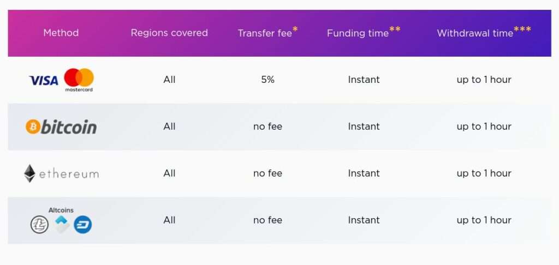The width and height of the screenshot is (559, 265).
Task: Click the Mastercard logo
Action: coord(79,80)
